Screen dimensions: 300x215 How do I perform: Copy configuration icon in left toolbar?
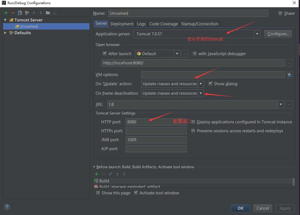(20, 13)
